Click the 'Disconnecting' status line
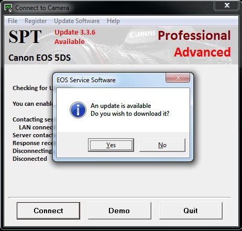The image size is (242, 231). (x=32, y=151)
